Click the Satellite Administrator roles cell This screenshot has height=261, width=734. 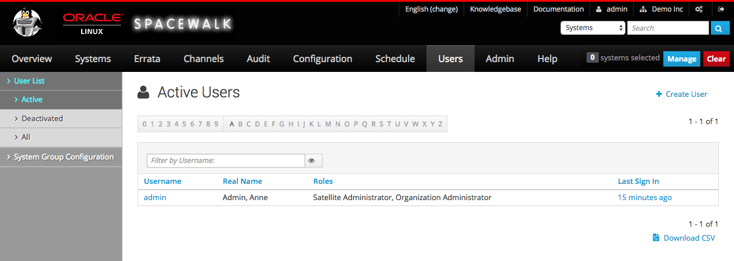pos(402,197)
